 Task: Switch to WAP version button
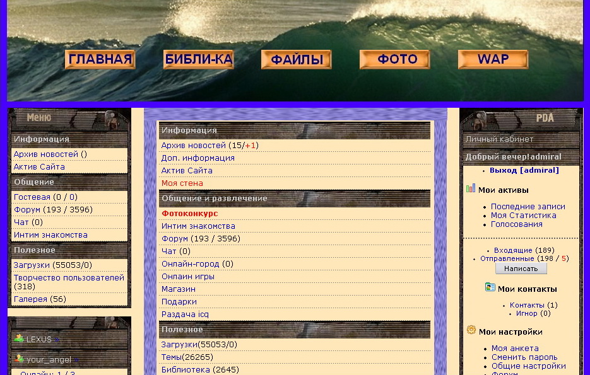tap(493, 59)
